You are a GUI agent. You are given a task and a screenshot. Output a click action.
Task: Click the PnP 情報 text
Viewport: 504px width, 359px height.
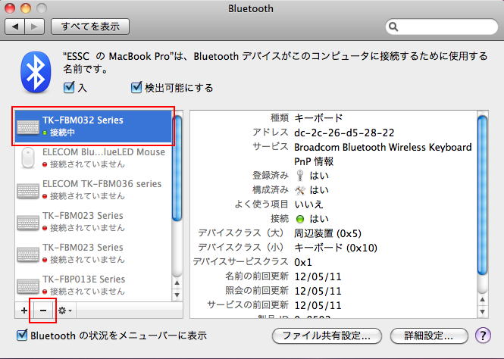click(314, 161)
